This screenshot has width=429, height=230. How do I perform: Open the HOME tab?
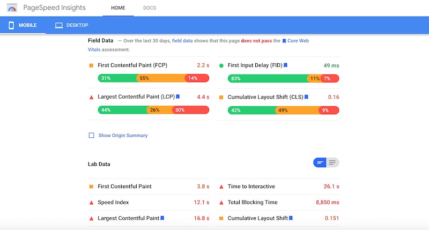[118, 8]
